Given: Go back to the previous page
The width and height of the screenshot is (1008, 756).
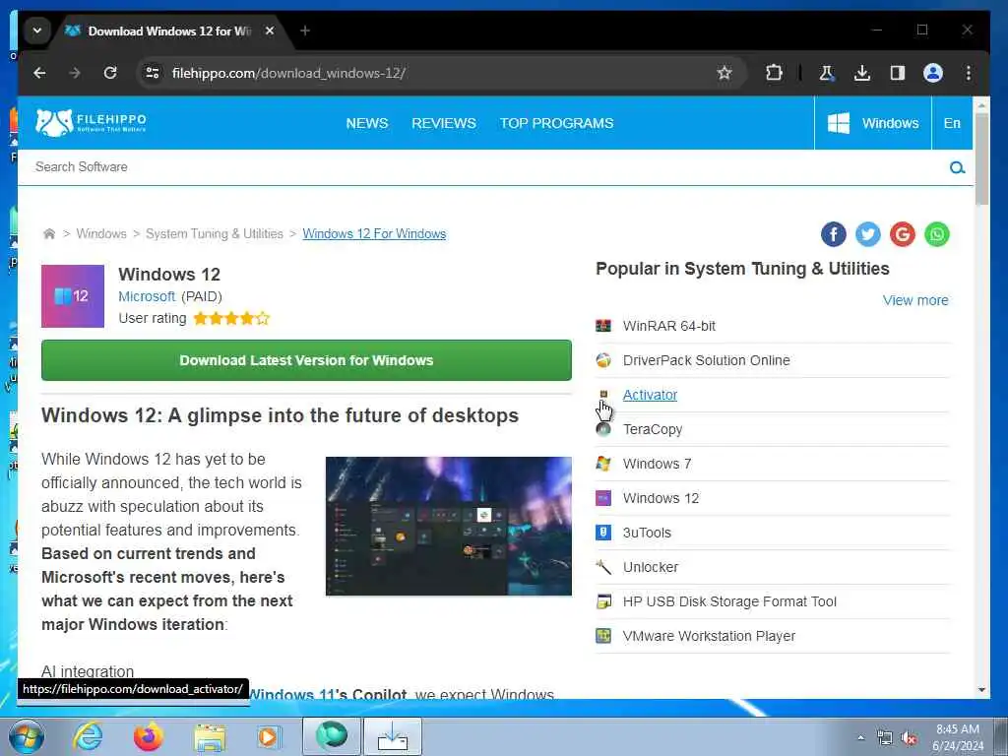Looking at the screenshot, I should tap(39, 73).
